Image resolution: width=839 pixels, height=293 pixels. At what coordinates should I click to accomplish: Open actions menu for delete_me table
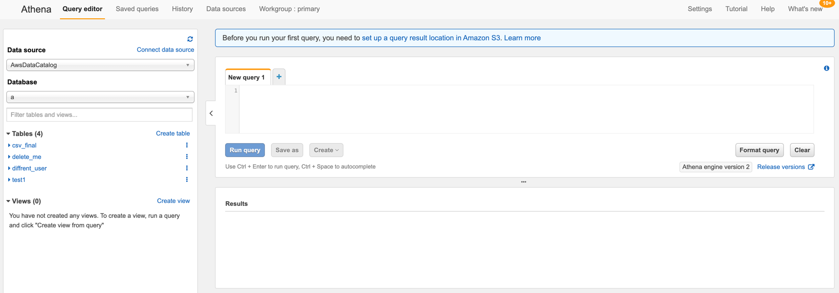[187, 157]
